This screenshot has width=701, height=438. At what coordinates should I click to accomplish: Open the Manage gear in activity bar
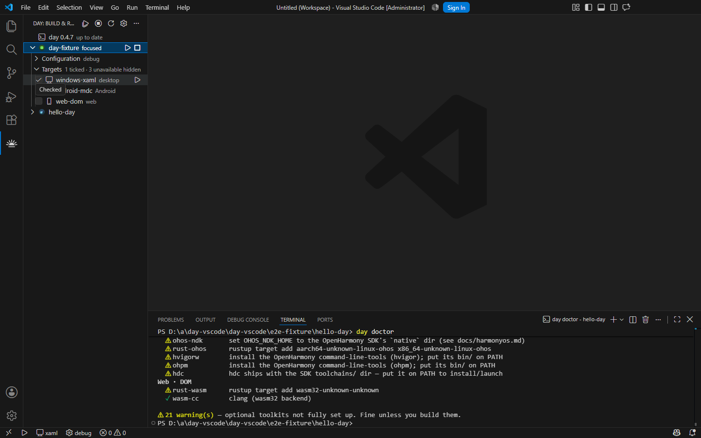(x=12, y=416)
